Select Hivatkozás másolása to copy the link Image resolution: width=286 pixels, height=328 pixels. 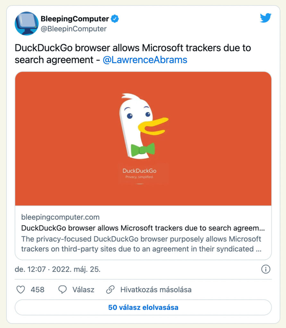156,290
